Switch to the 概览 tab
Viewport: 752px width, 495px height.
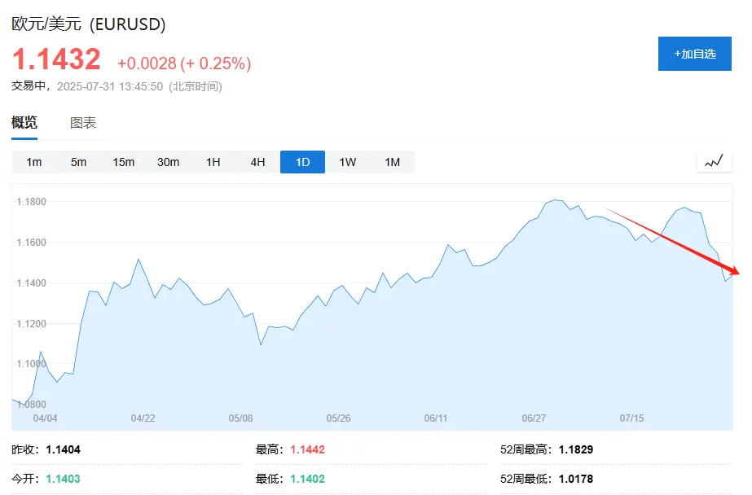[24, 123]
